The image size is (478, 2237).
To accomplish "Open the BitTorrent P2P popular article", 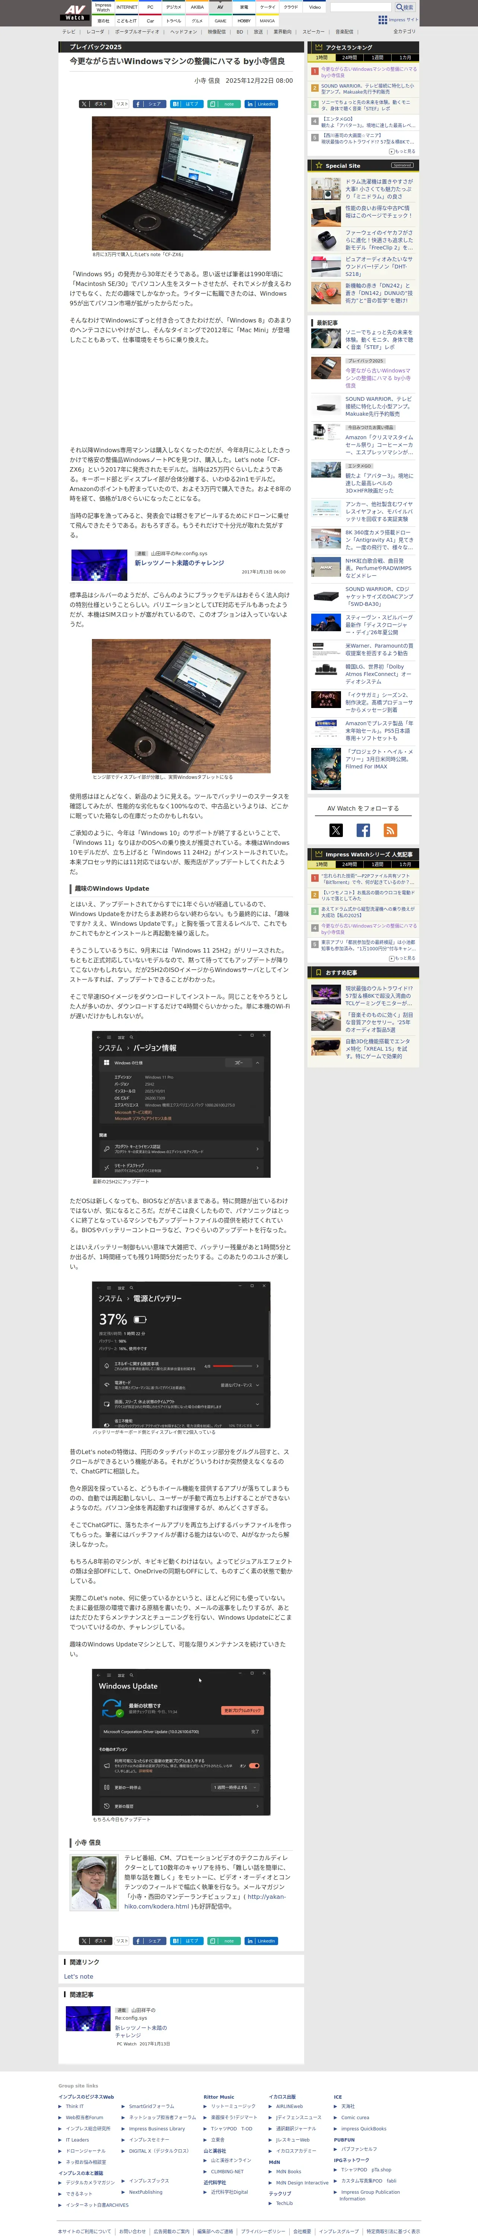I will (368, 879).
